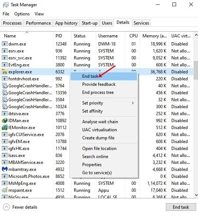Click the vertical scrollbar thumb

click(196, 70)
